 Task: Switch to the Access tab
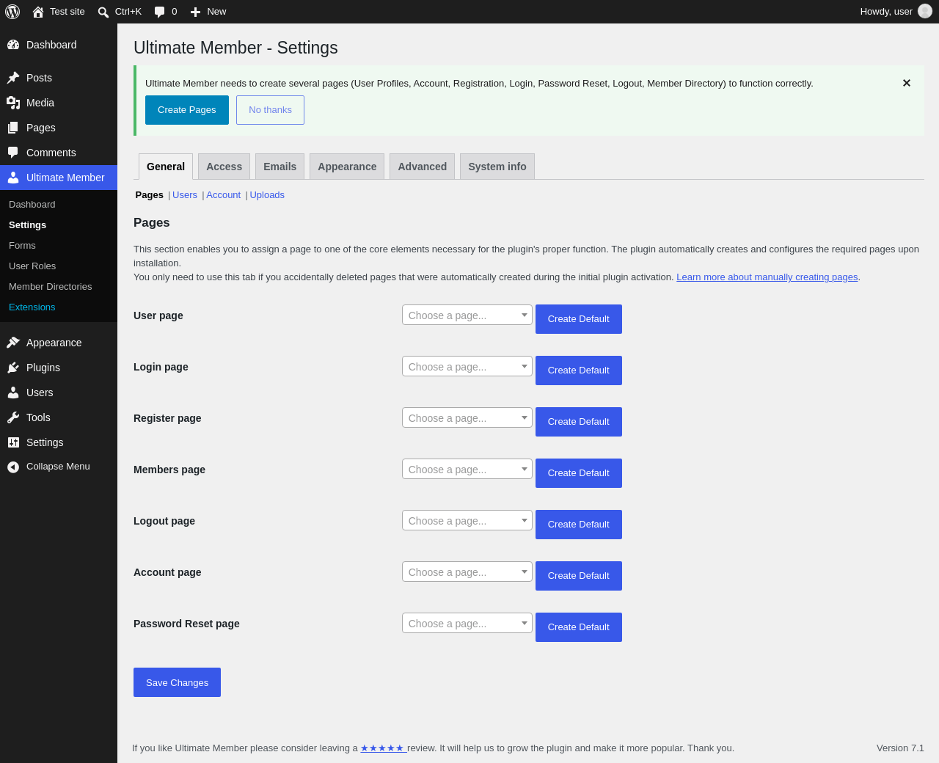pyautogui.click(x=224, y=167)
